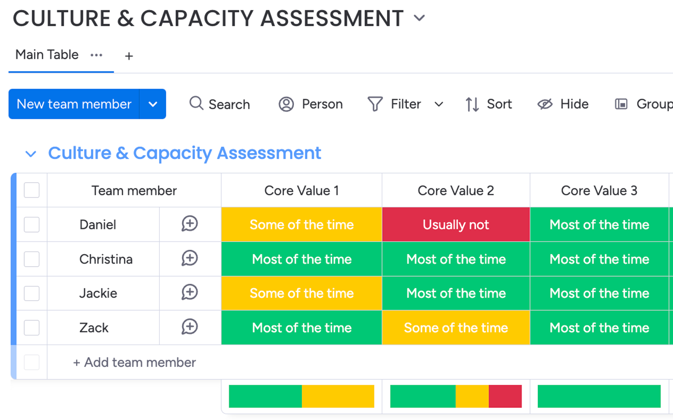Click New team member button

point(74,104)
